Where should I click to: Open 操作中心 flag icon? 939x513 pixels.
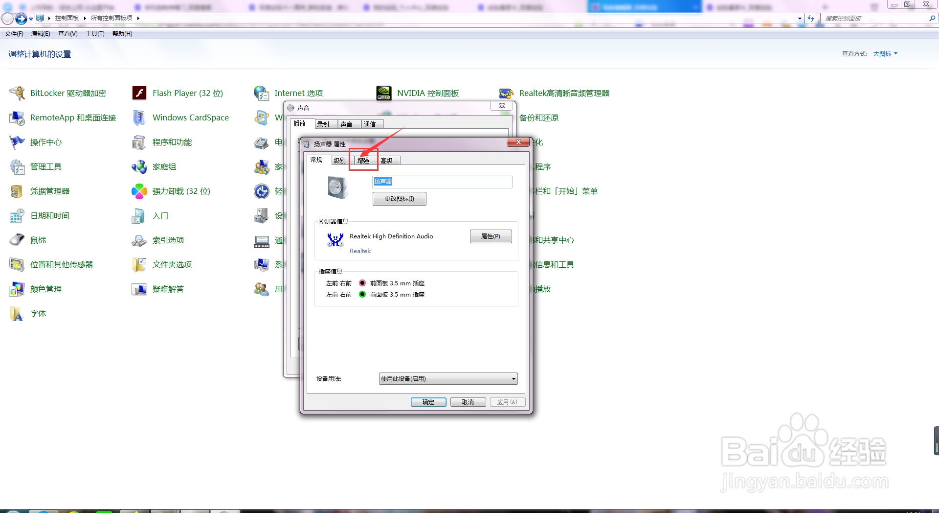[x=17, y=142]
